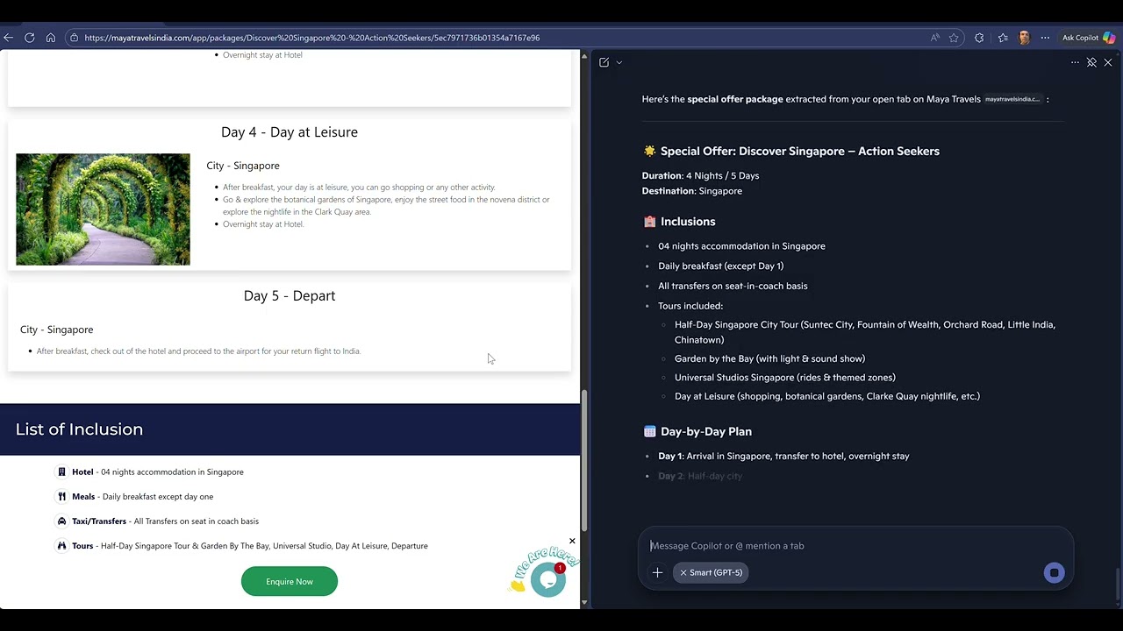
Task: Expand the Copilot chat options chevron
Action: click(619, 62)
